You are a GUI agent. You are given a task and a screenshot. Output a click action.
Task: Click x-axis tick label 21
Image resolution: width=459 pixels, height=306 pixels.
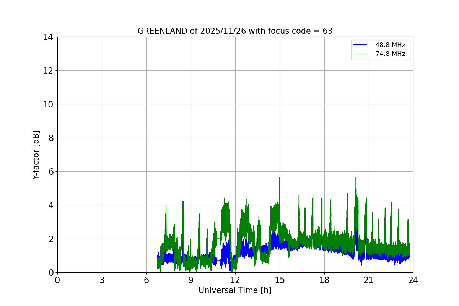(369, 280)
